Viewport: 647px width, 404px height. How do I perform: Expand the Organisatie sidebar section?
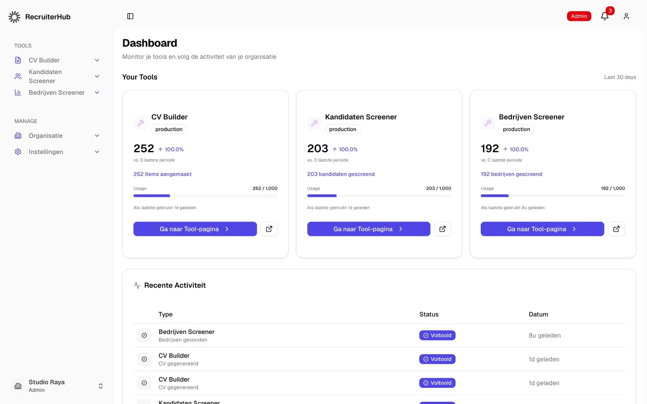coord(97,136)
